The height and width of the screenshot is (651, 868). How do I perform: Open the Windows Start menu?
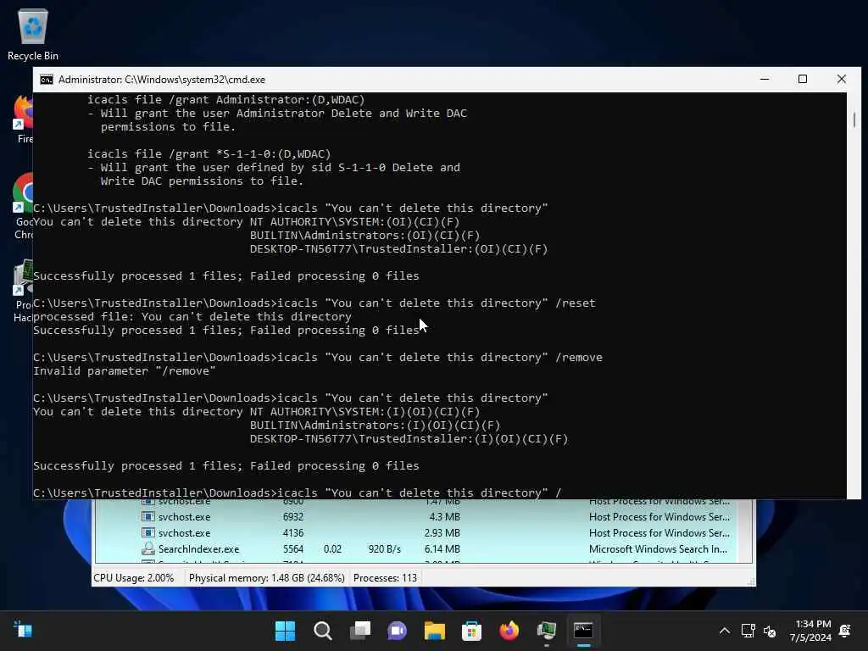[285, 631]
